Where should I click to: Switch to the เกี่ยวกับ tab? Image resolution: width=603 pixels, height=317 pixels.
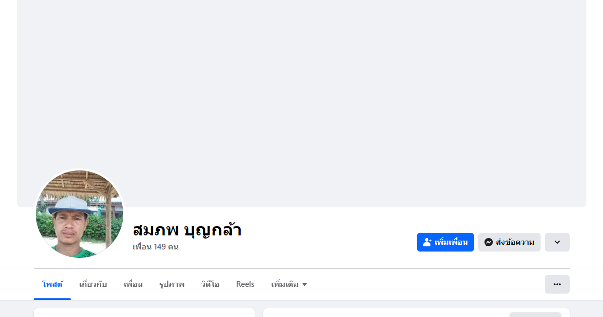click(x=93, y=284)
